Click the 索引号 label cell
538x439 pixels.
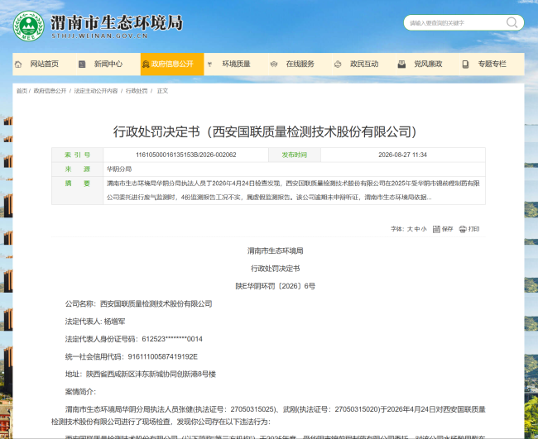pos(78,155)
